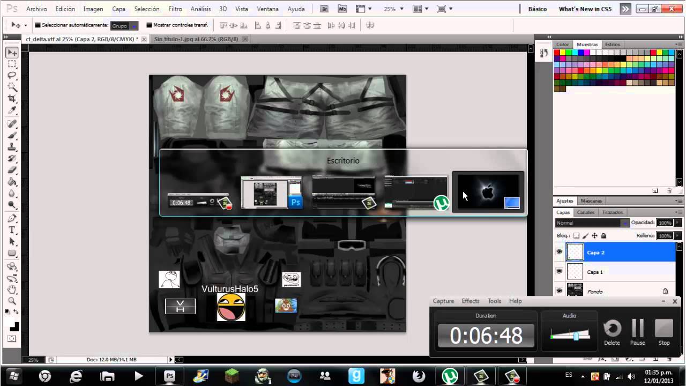Open the Screen Mode dropdown
The height and width of the screenshot is (386, 686).
coord(444,9)
